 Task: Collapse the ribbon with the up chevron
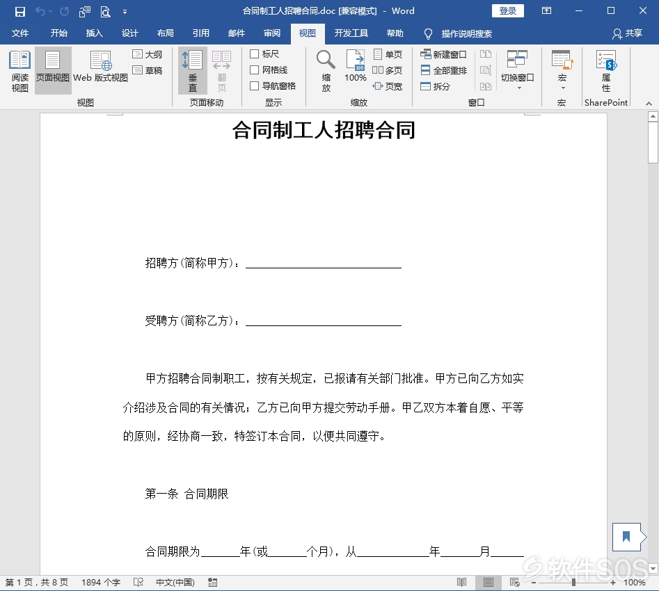(x=649, y=104)
